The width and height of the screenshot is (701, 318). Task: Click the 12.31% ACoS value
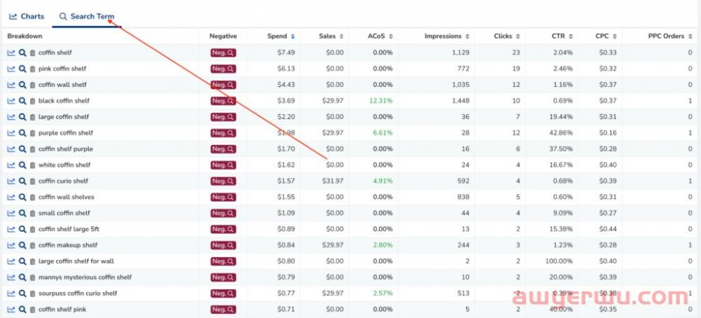381,101
